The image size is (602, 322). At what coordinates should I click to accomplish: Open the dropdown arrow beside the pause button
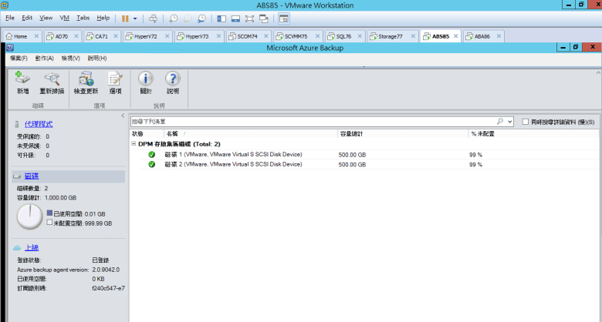point(136,17)
